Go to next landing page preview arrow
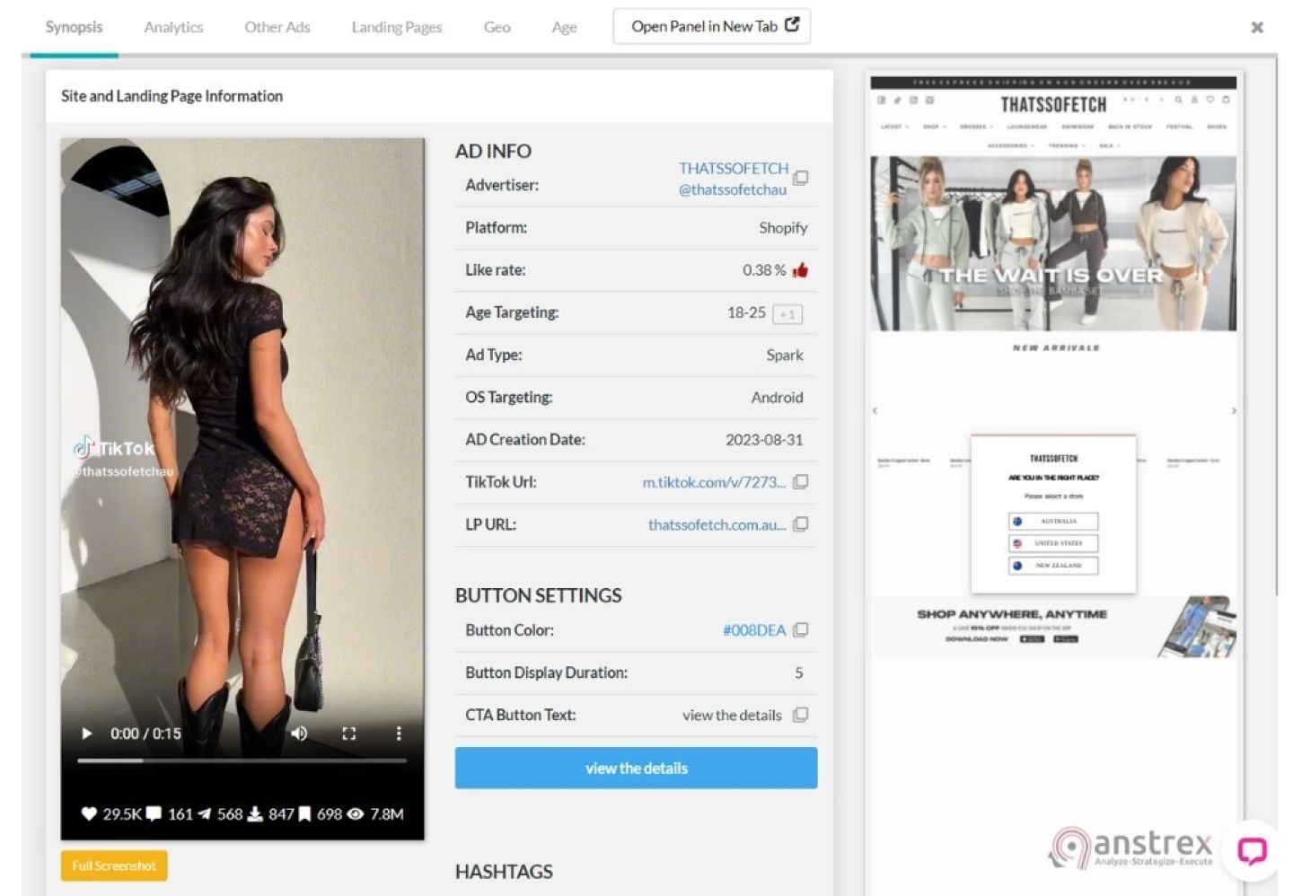 (x=1234, y=410)
